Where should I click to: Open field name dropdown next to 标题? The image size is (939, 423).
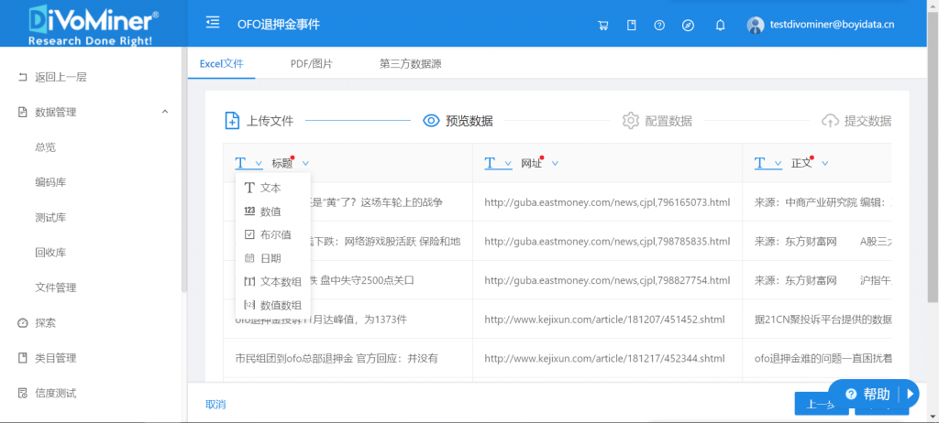coord(305,163)
